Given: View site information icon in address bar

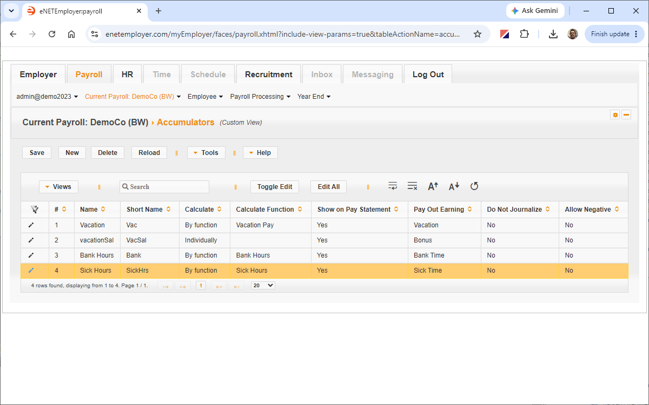Looking at the screenshot, I should click(95, 34).
